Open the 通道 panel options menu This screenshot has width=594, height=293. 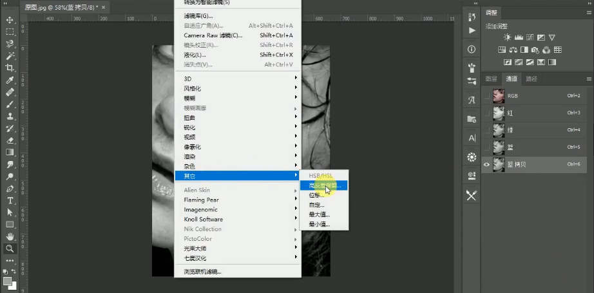point(589,79)
